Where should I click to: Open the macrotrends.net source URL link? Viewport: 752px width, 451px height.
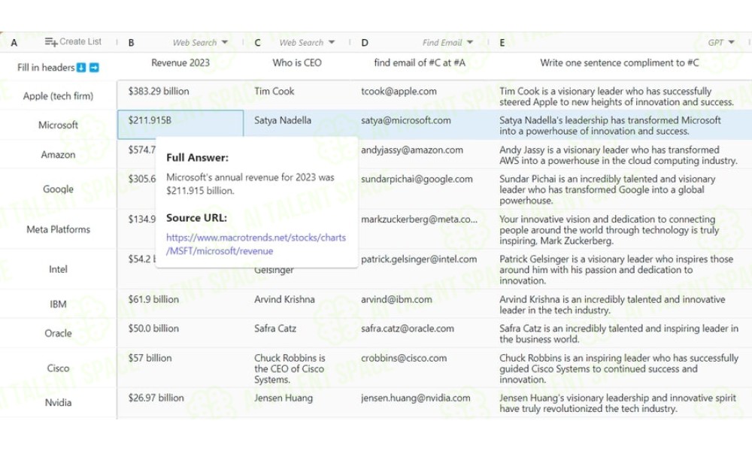click(x=256, y=244)
